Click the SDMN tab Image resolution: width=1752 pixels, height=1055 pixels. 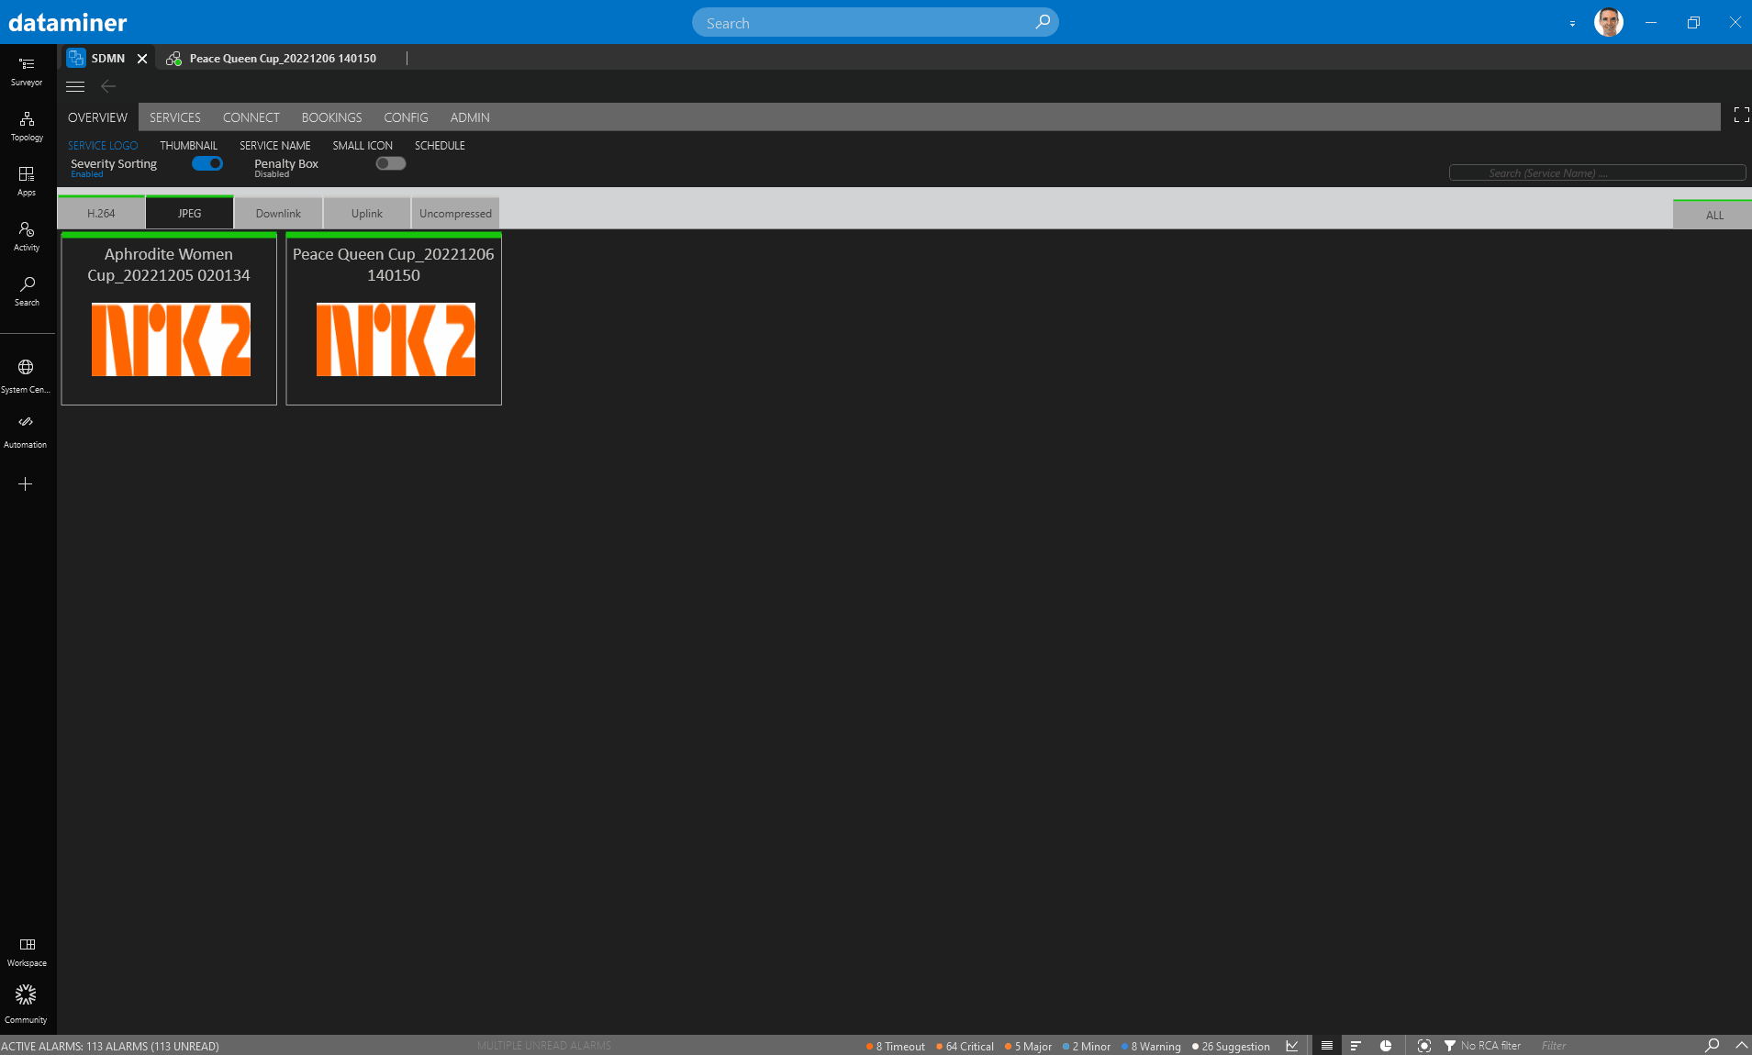pyautogui.click(x=108, y=58)
